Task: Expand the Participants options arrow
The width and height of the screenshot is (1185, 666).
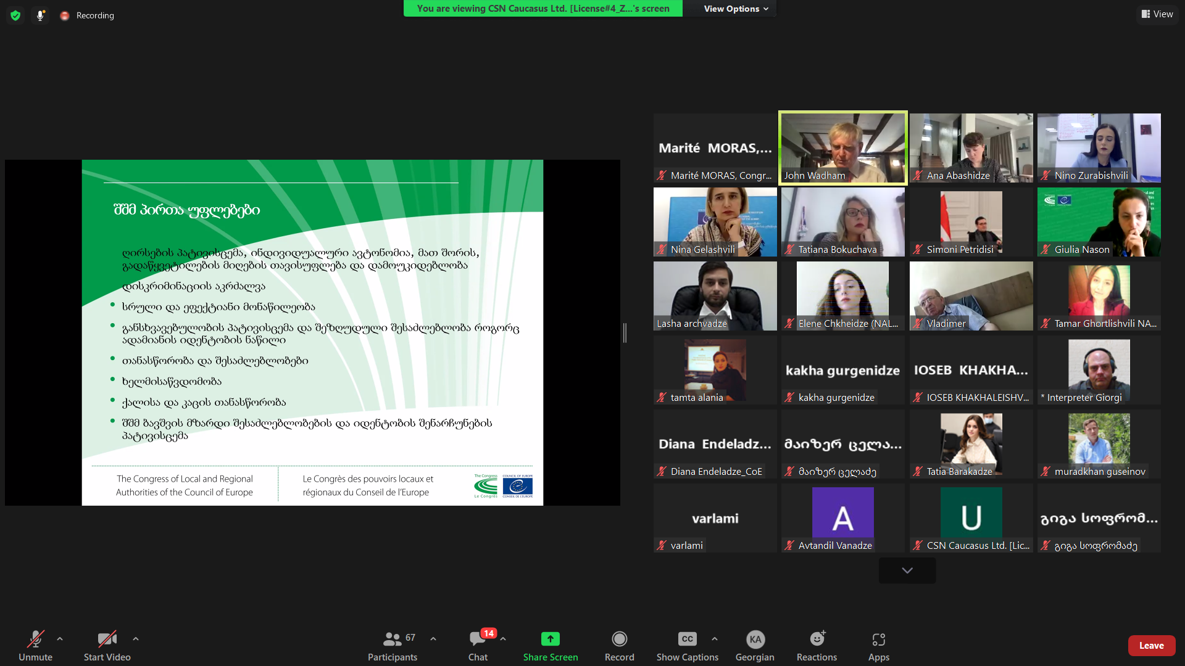Action: [433, 639]
